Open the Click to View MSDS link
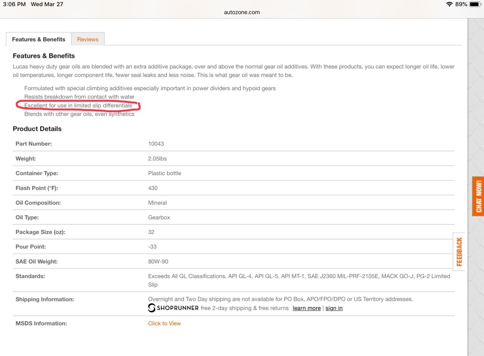 (164, 323)
